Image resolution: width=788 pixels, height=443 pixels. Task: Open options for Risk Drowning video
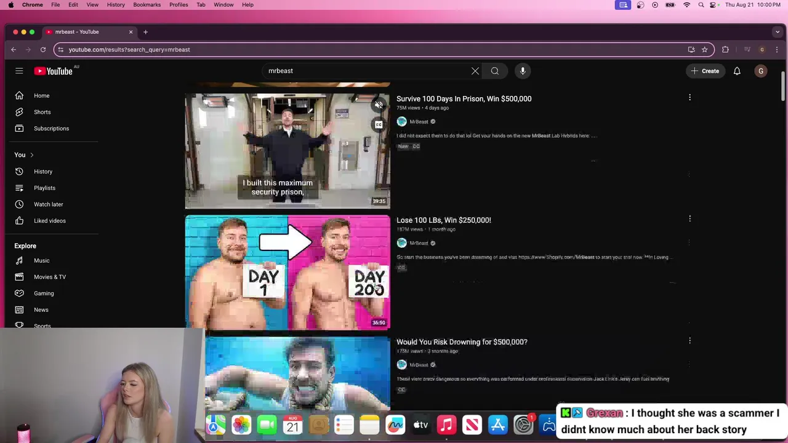click(689, 341)
